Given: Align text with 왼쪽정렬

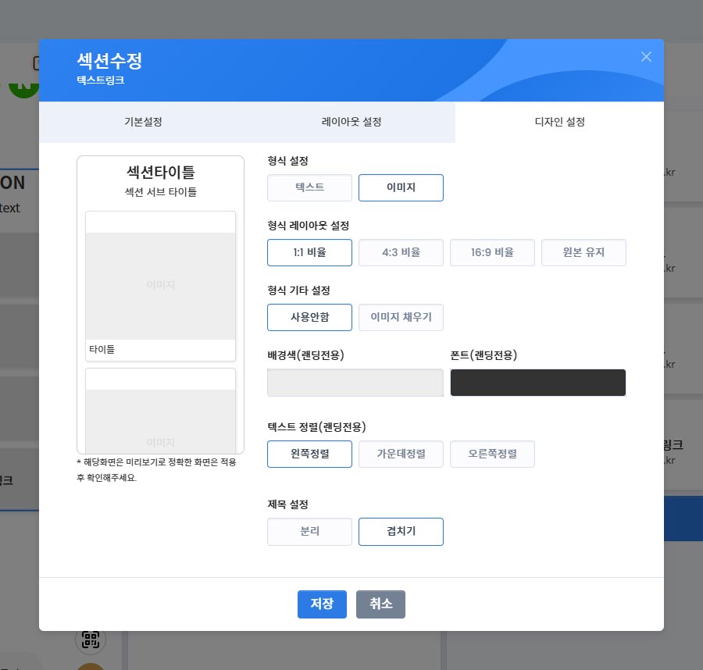Looking at the screenshot, I should point(309,454).
